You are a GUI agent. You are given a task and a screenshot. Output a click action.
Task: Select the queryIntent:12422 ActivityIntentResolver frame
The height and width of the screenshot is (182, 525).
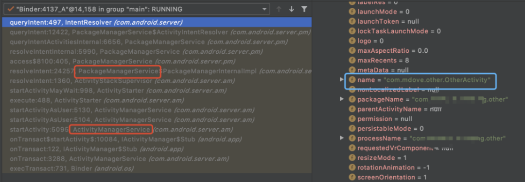pos(156,32)
